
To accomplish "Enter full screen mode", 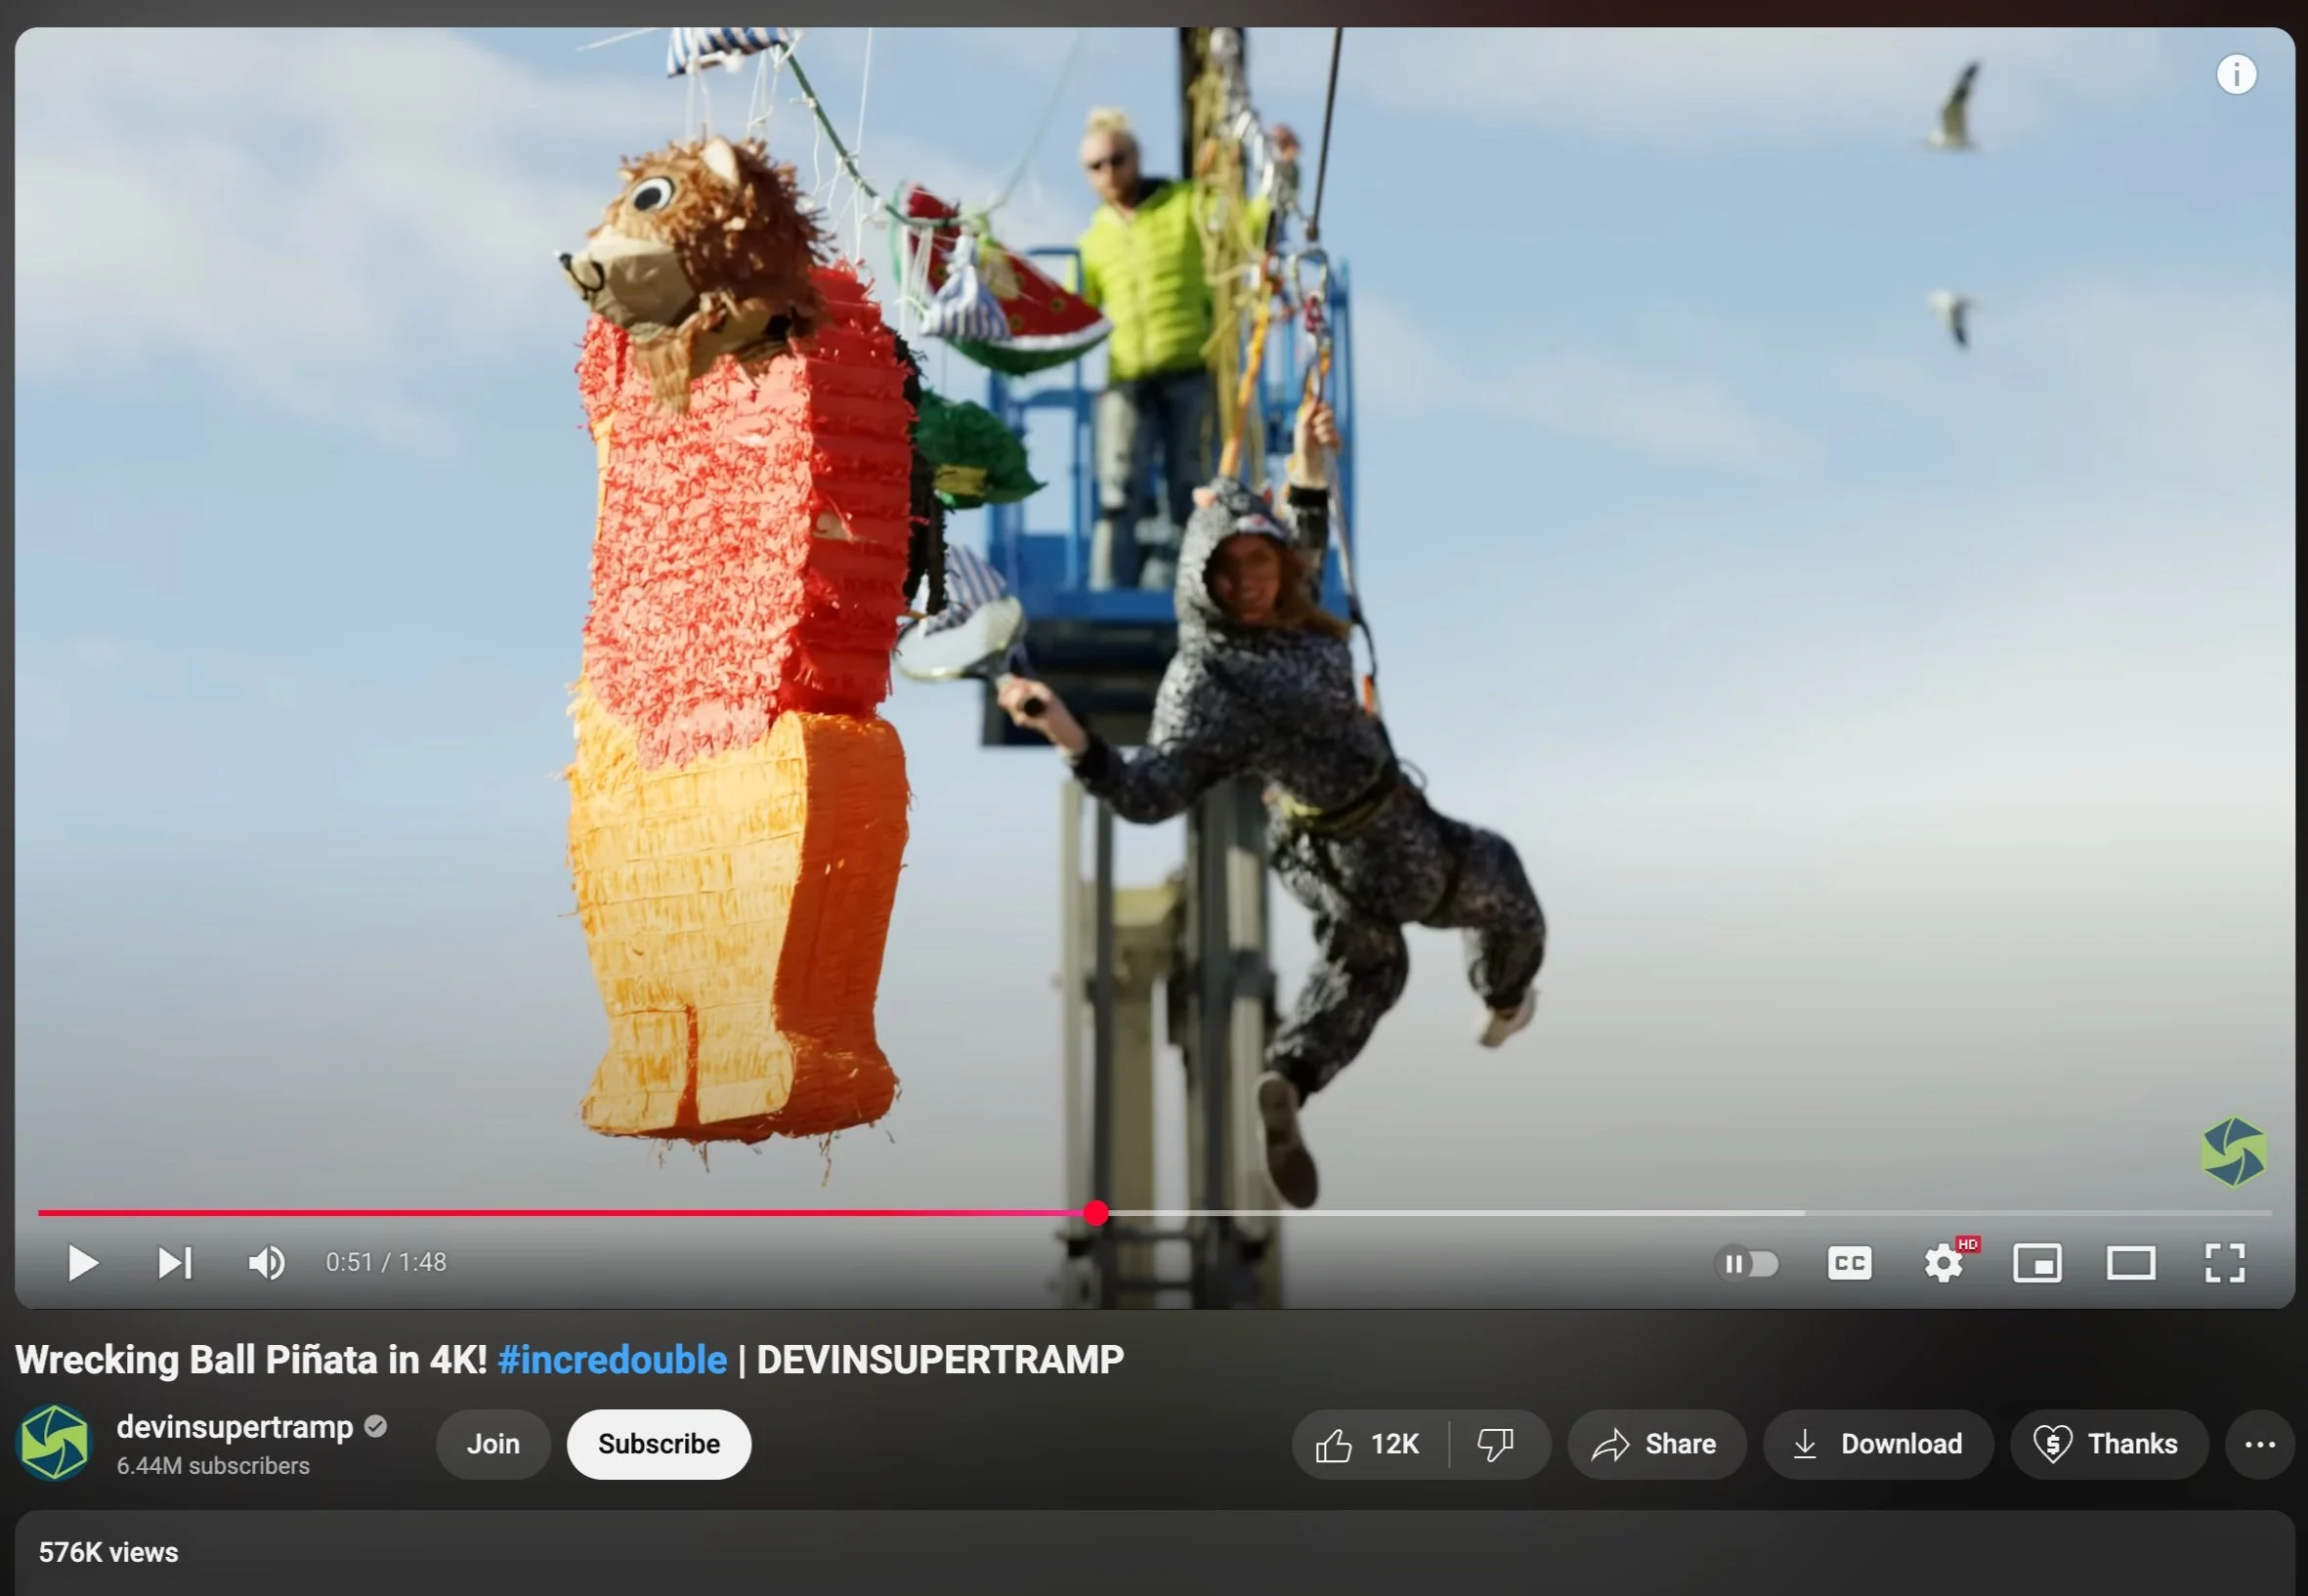I will click(2225, 1264).
